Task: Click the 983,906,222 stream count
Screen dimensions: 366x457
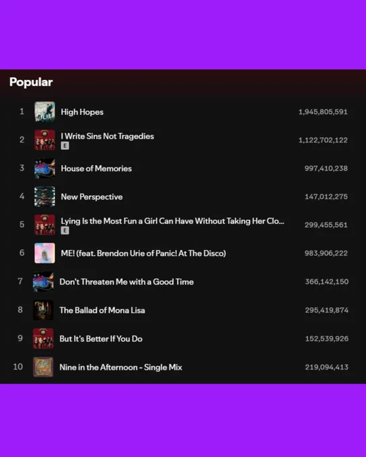Action: click(326, 253)
